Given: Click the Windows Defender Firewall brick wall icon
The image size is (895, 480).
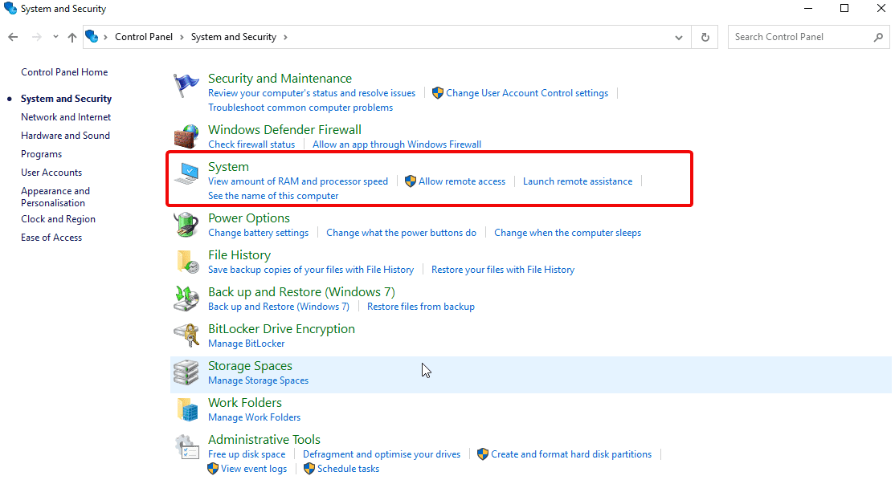Looking at the screenshot, I should (186, 136).
